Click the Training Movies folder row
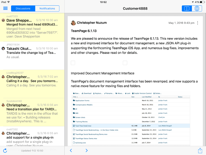 131,121
